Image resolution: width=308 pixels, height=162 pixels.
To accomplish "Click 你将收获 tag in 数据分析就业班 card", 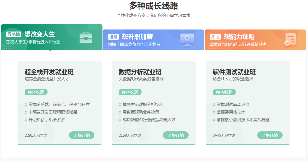I will point(130,92).
